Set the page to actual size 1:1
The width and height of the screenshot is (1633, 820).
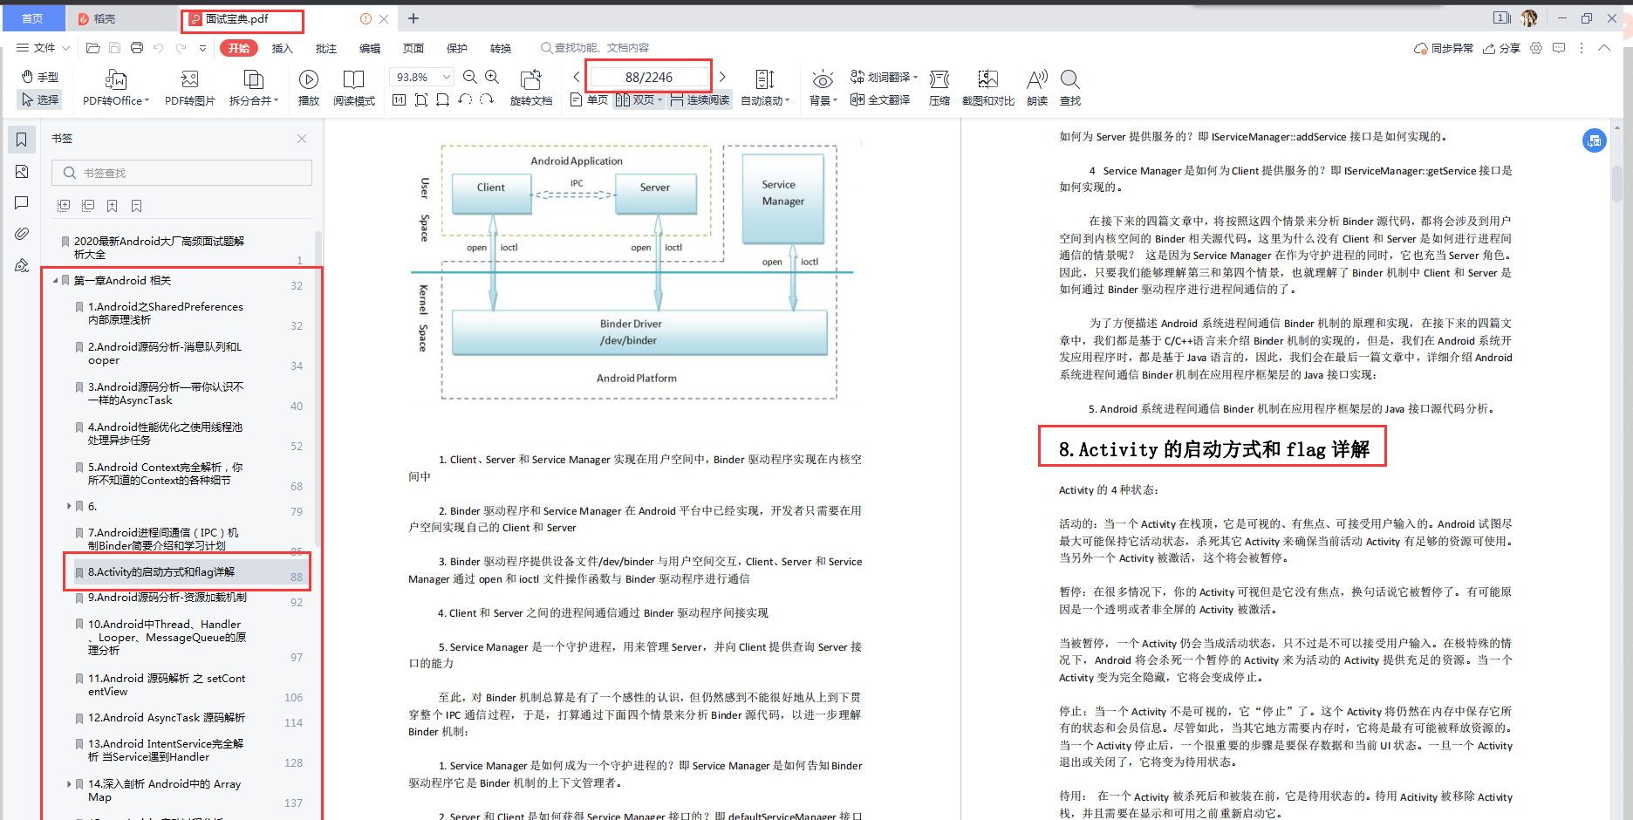(399, 99)
